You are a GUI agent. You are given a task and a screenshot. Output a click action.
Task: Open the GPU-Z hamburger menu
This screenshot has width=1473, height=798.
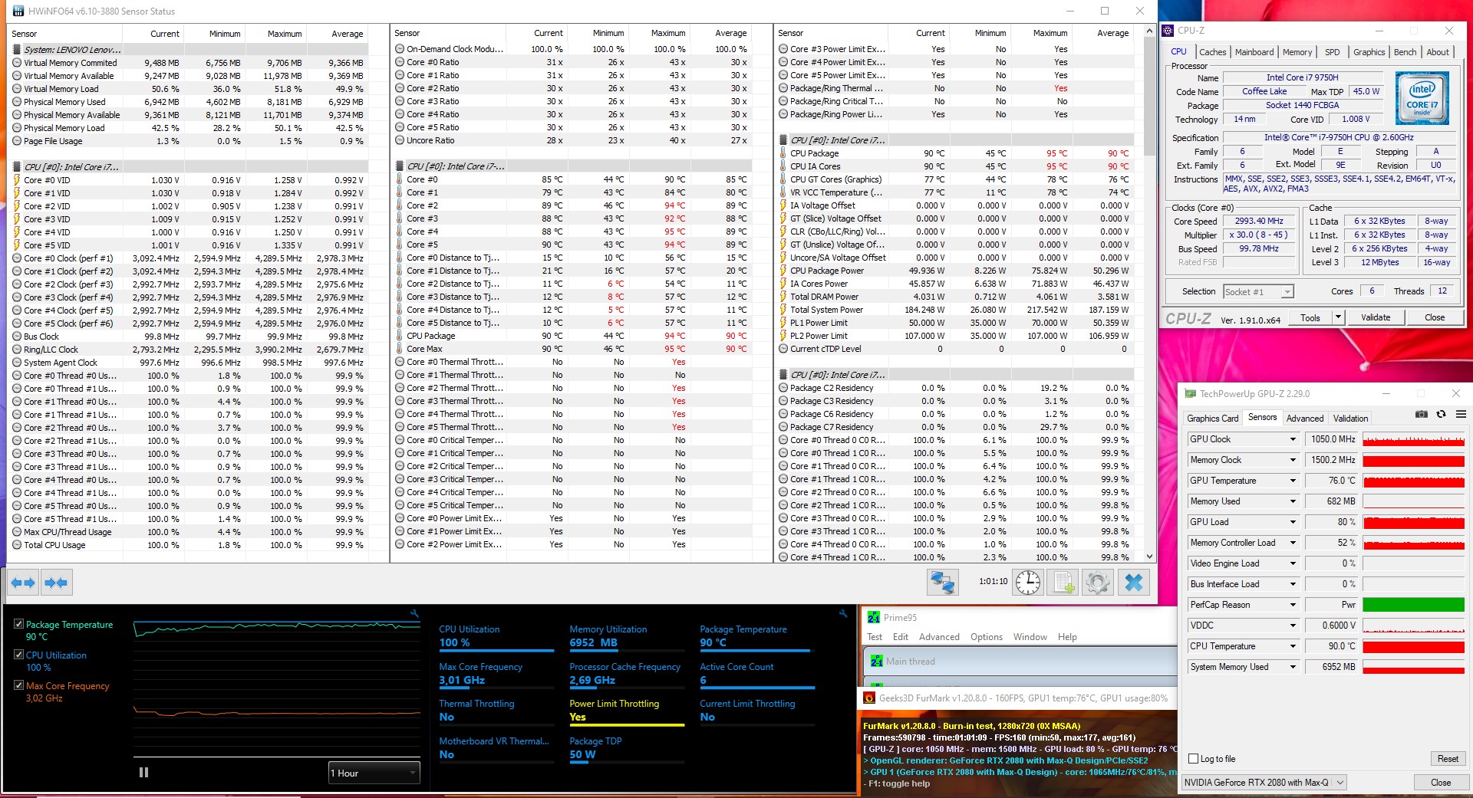[1461, 414]
